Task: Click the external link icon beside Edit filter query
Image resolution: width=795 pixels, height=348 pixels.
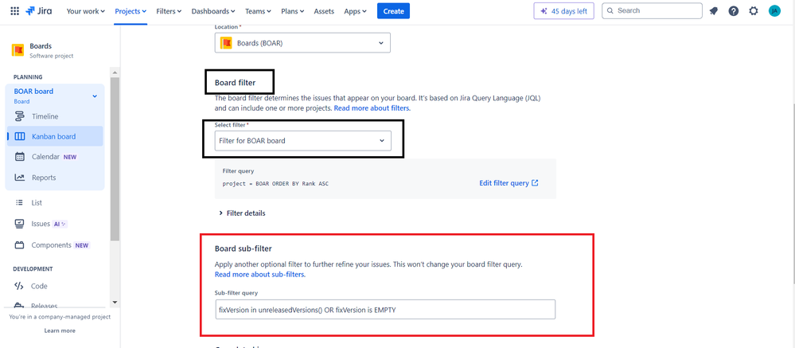Action: tap(535, 183)
